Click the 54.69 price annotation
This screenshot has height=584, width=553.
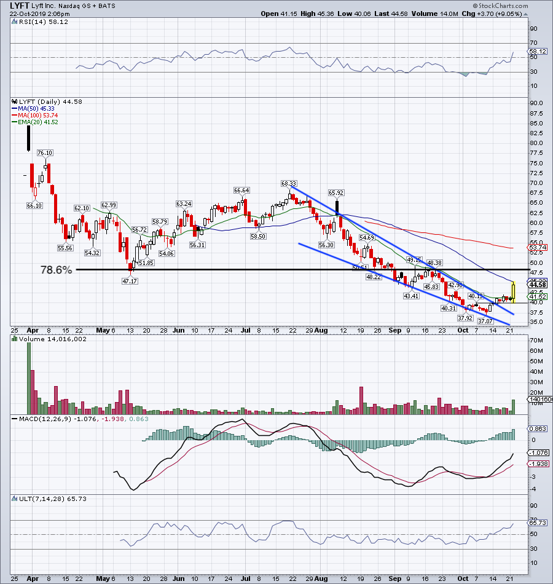click(x=367, y=237)
